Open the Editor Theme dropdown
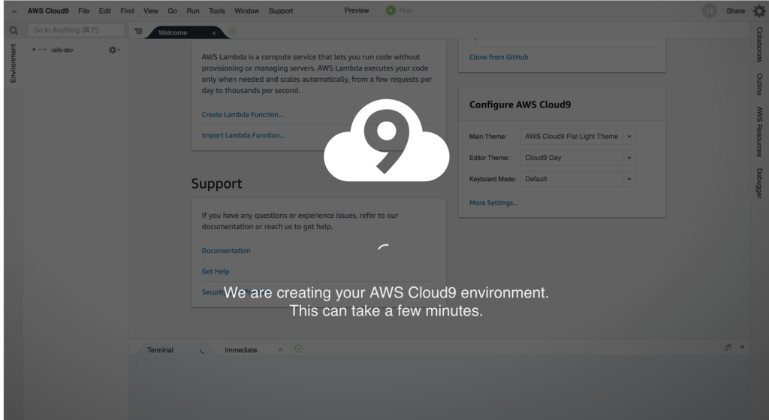This screenshot has width=769, height=420. [x=578, y=158]
